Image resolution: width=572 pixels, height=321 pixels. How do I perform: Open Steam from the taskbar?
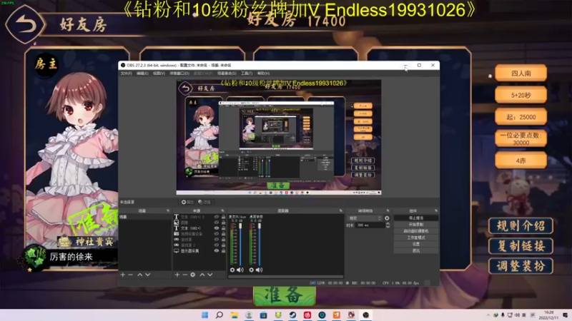click(292, 315)
